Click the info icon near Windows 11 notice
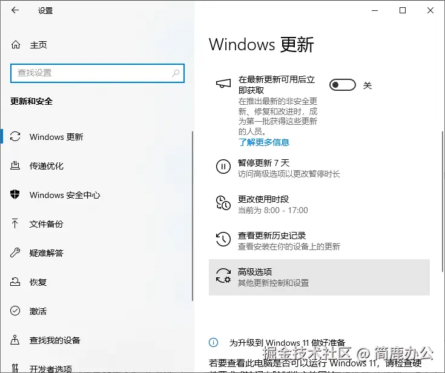Image resolution: width=445 pixels, height=373 pixels. [x=213, y=342]
